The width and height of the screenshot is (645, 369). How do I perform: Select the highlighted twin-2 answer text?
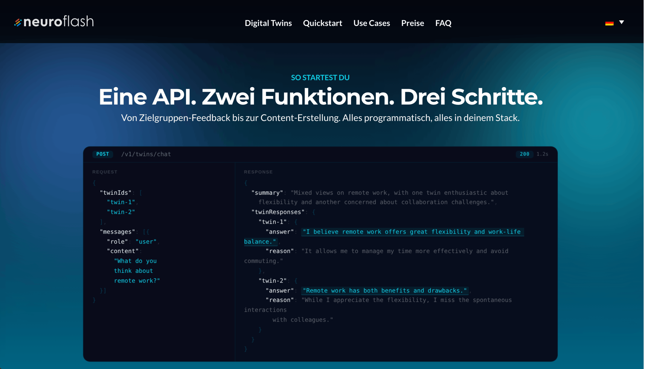(x=384, y=290)
